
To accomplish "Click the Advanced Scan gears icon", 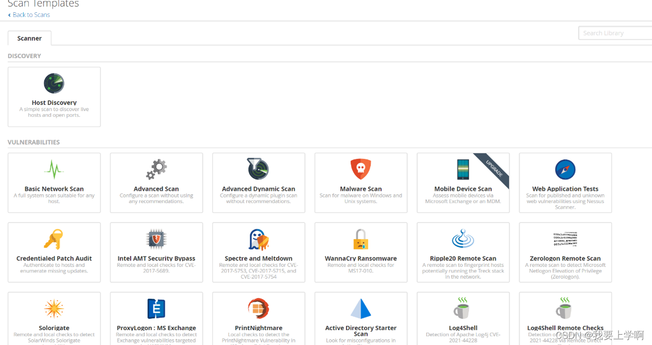I will pos(157,169).
